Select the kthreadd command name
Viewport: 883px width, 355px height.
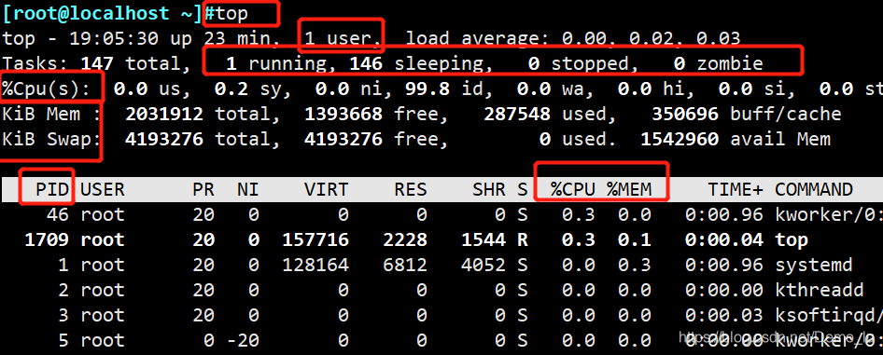819,290
